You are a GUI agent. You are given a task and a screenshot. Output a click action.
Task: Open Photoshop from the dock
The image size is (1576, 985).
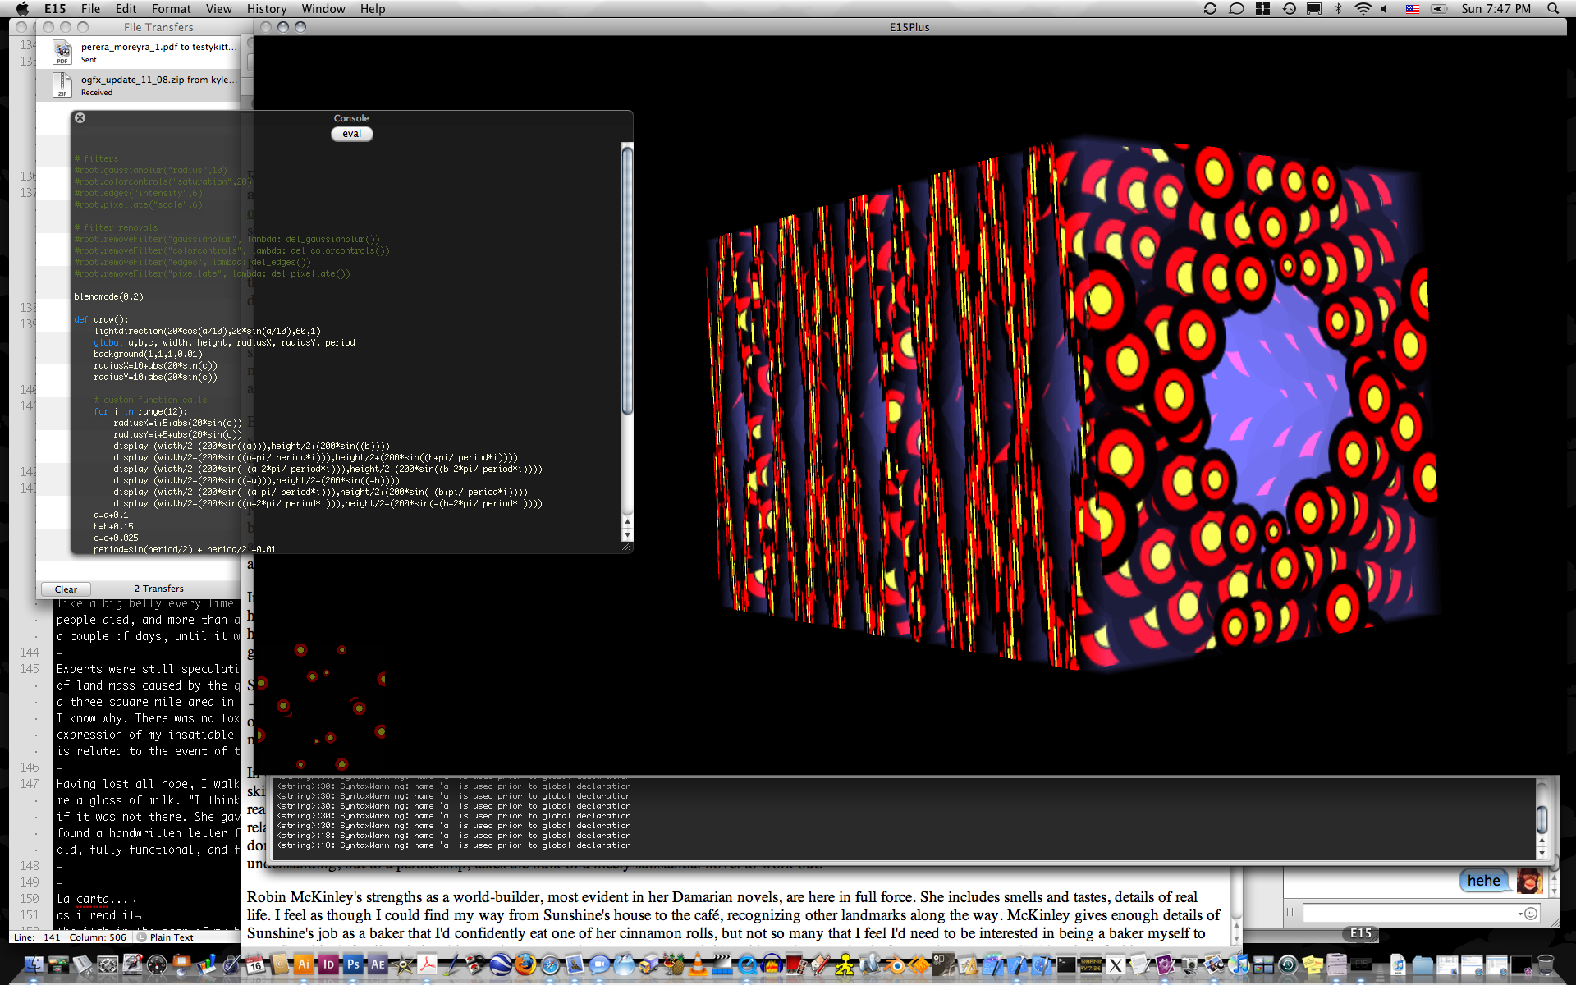(353, 964)
